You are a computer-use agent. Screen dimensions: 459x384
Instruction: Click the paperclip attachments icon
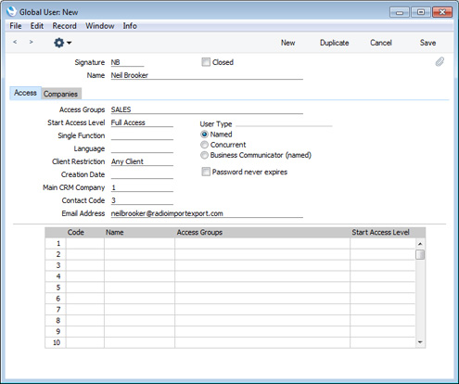(440, 62)
